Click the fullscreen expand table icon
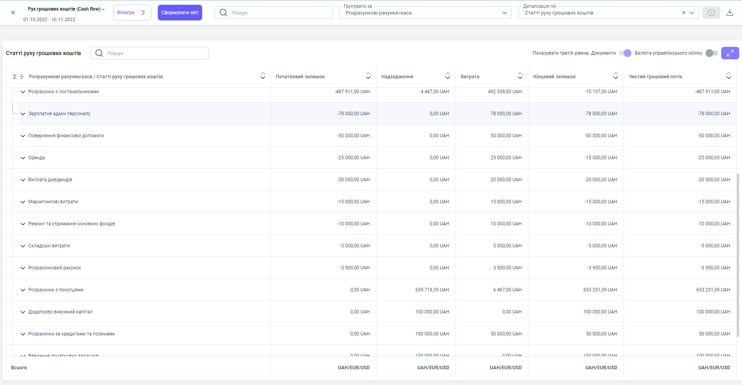Screen dimensions: 742x385 coord(730,53)
